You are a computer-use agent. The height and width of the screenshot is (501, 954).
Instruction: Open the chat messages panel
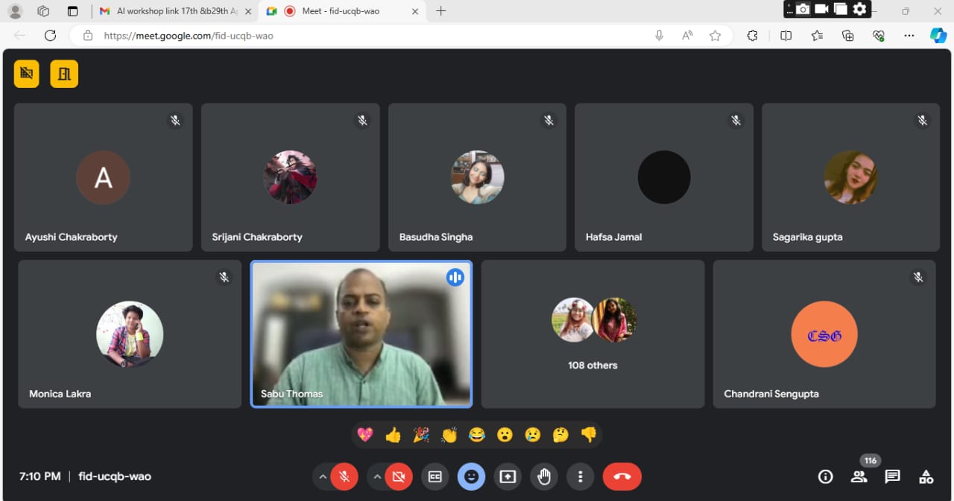892,476
